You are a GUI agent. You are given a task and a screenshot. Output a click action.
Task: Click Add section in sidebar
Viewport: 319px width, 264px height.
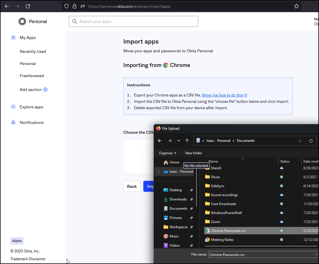pos(31,90)
